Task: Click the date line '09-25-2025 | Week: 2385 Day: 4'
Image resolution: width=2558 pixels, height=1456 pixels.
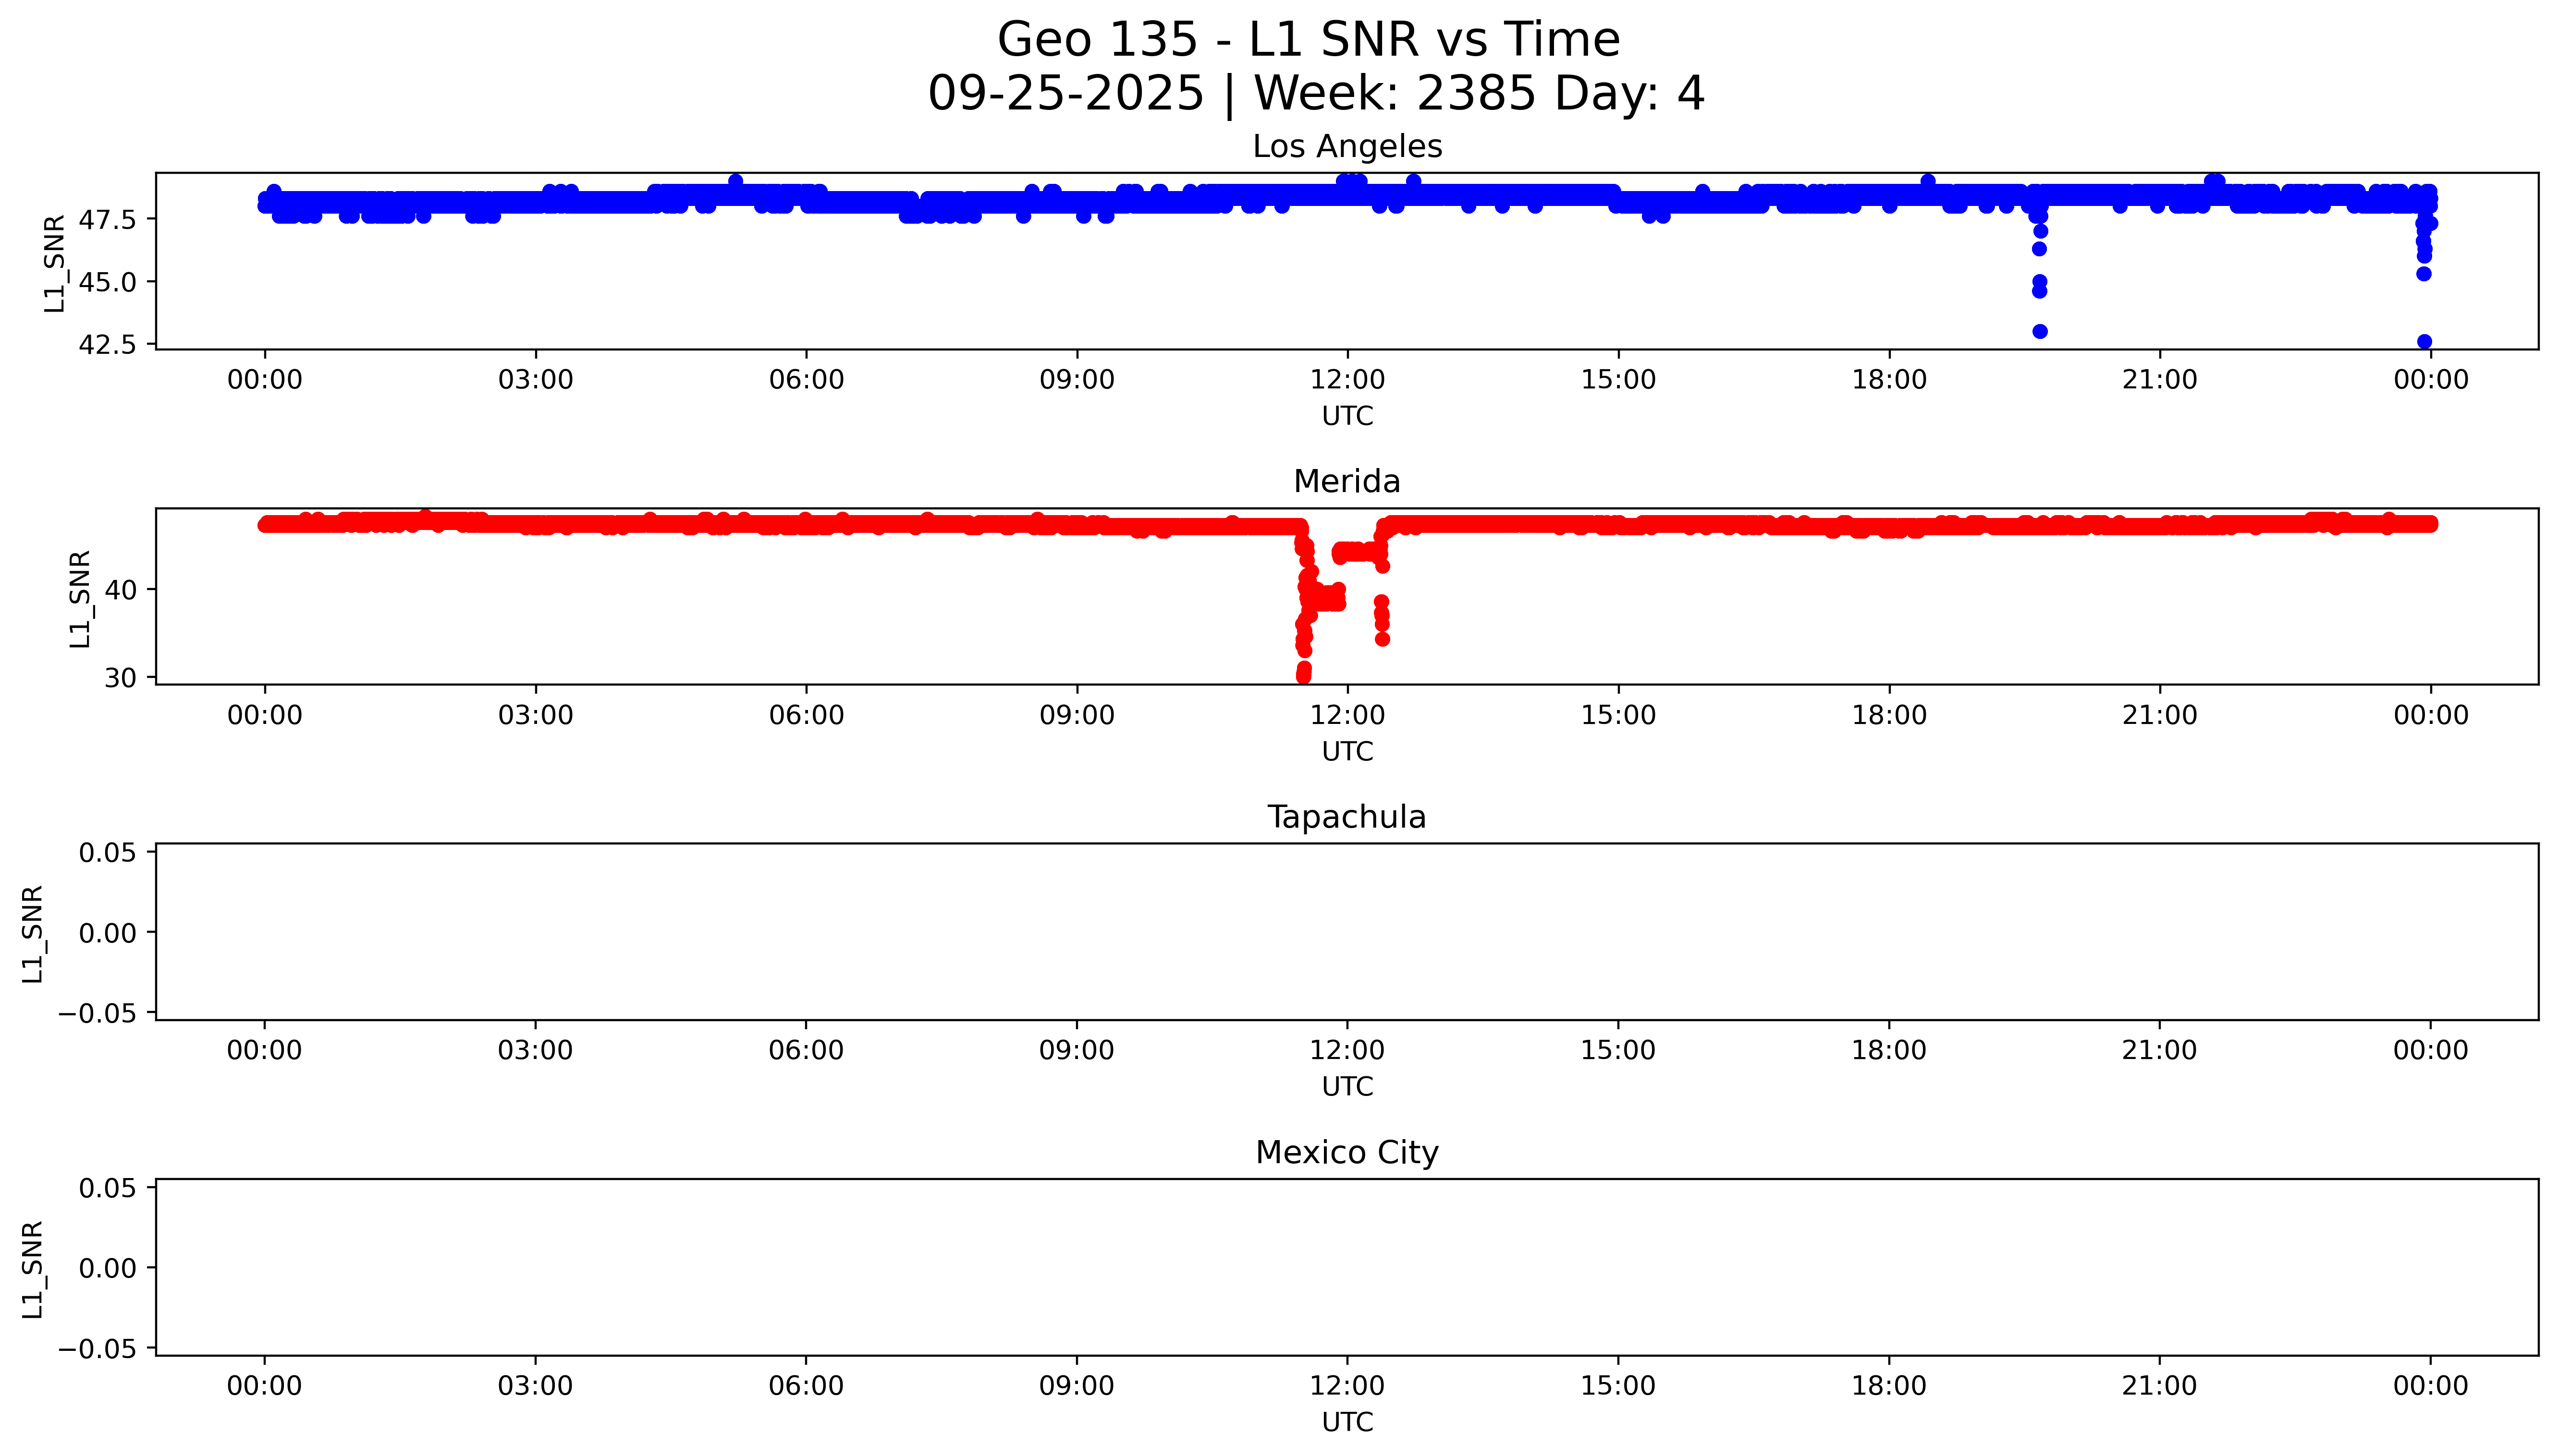Action: 1316,94
